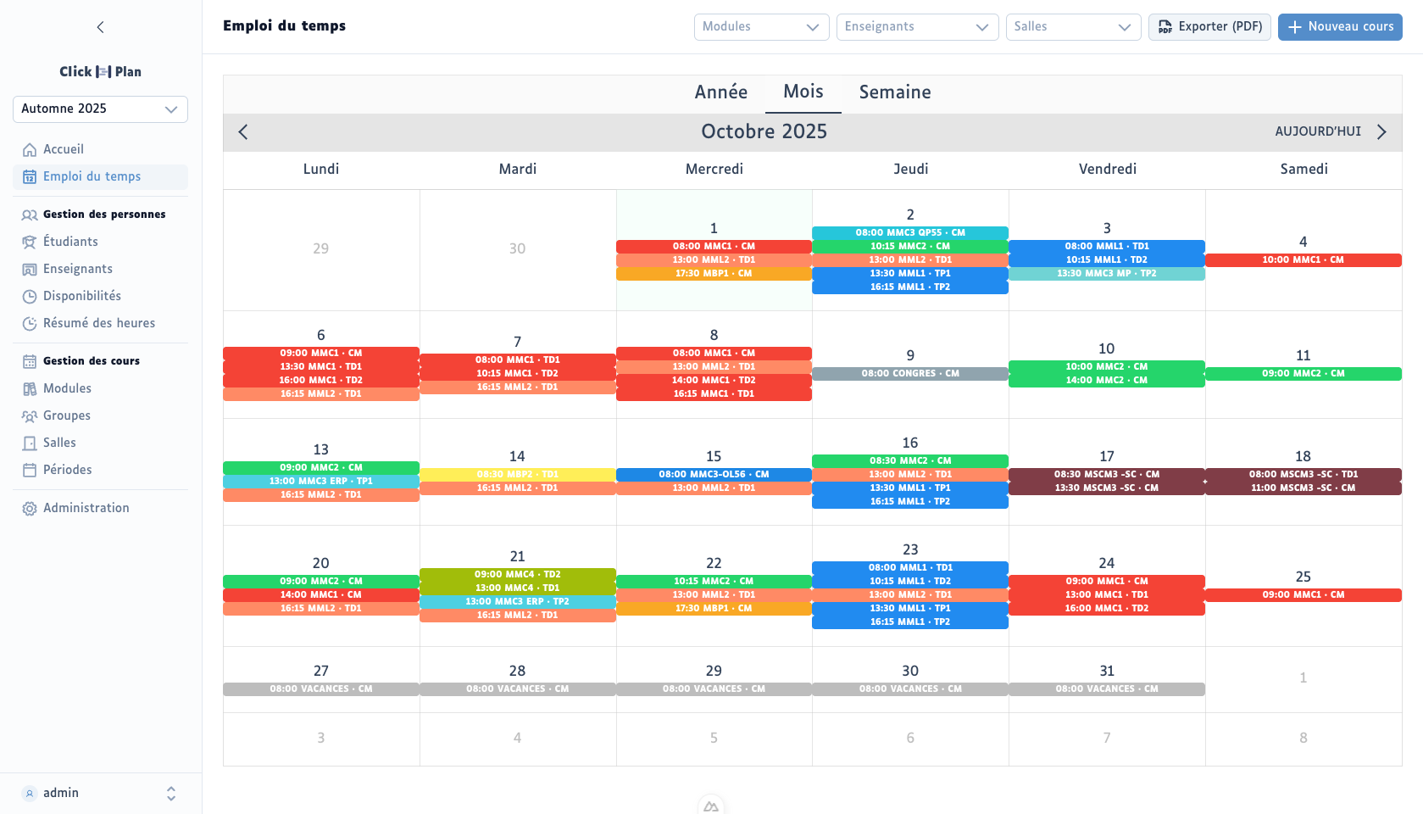Screen dimensions: 1423x814
Task: Switch to the Mois view tab
Action: point(803,92)
